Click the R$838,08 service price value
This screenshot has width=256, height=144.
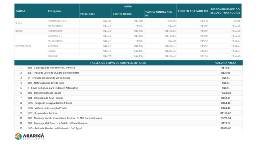(x=226, y=128)
